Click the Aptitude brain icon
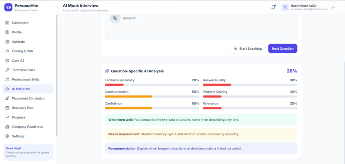This screenshot has height=164, width=345. pos(7,42)
